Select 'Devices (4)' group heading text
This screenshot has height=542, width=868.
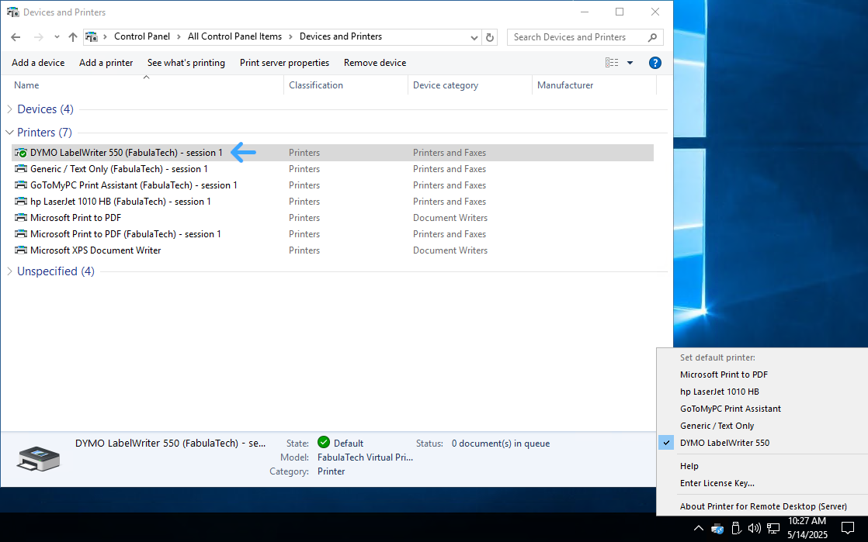(45, 109)
